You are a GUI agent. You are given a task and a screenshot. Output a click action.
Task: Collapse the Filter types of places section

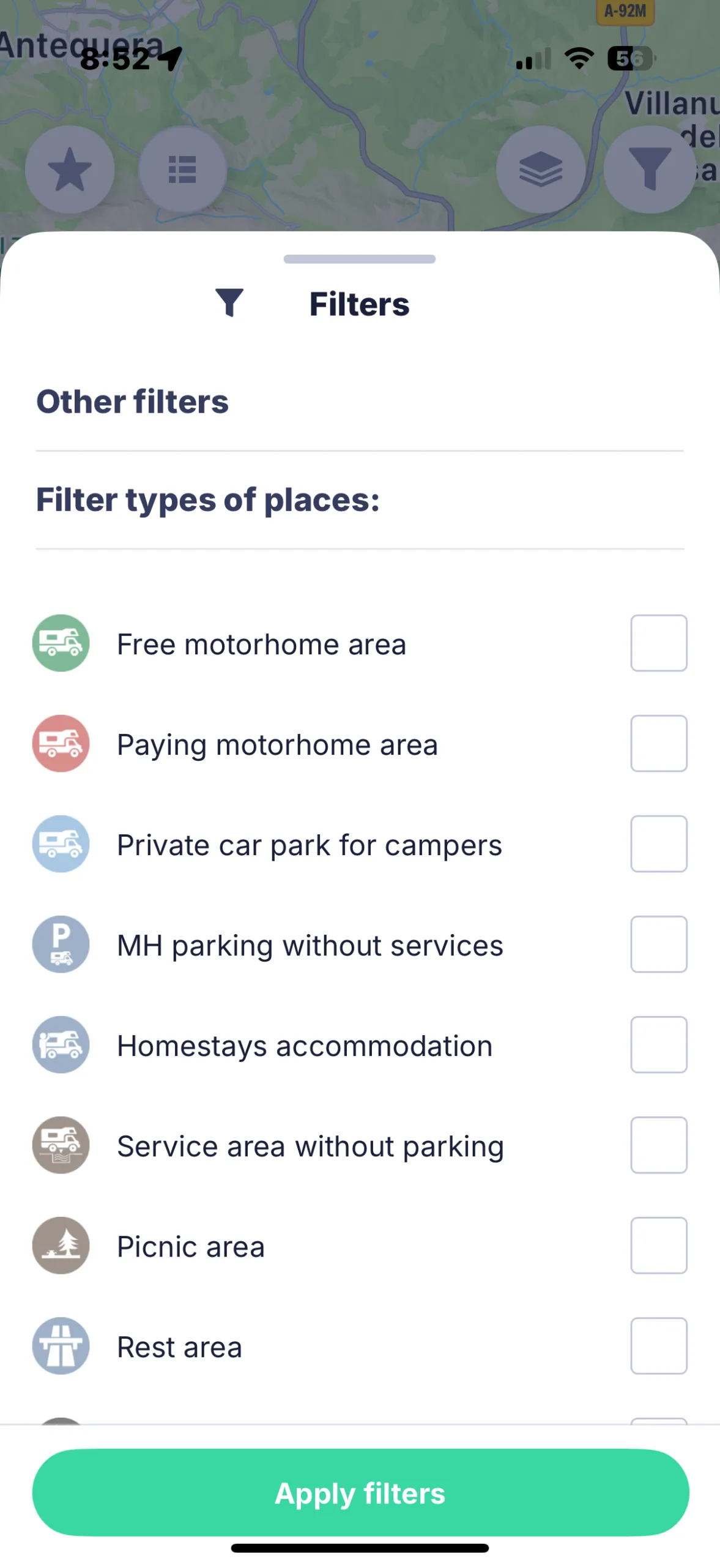(208, 499)
